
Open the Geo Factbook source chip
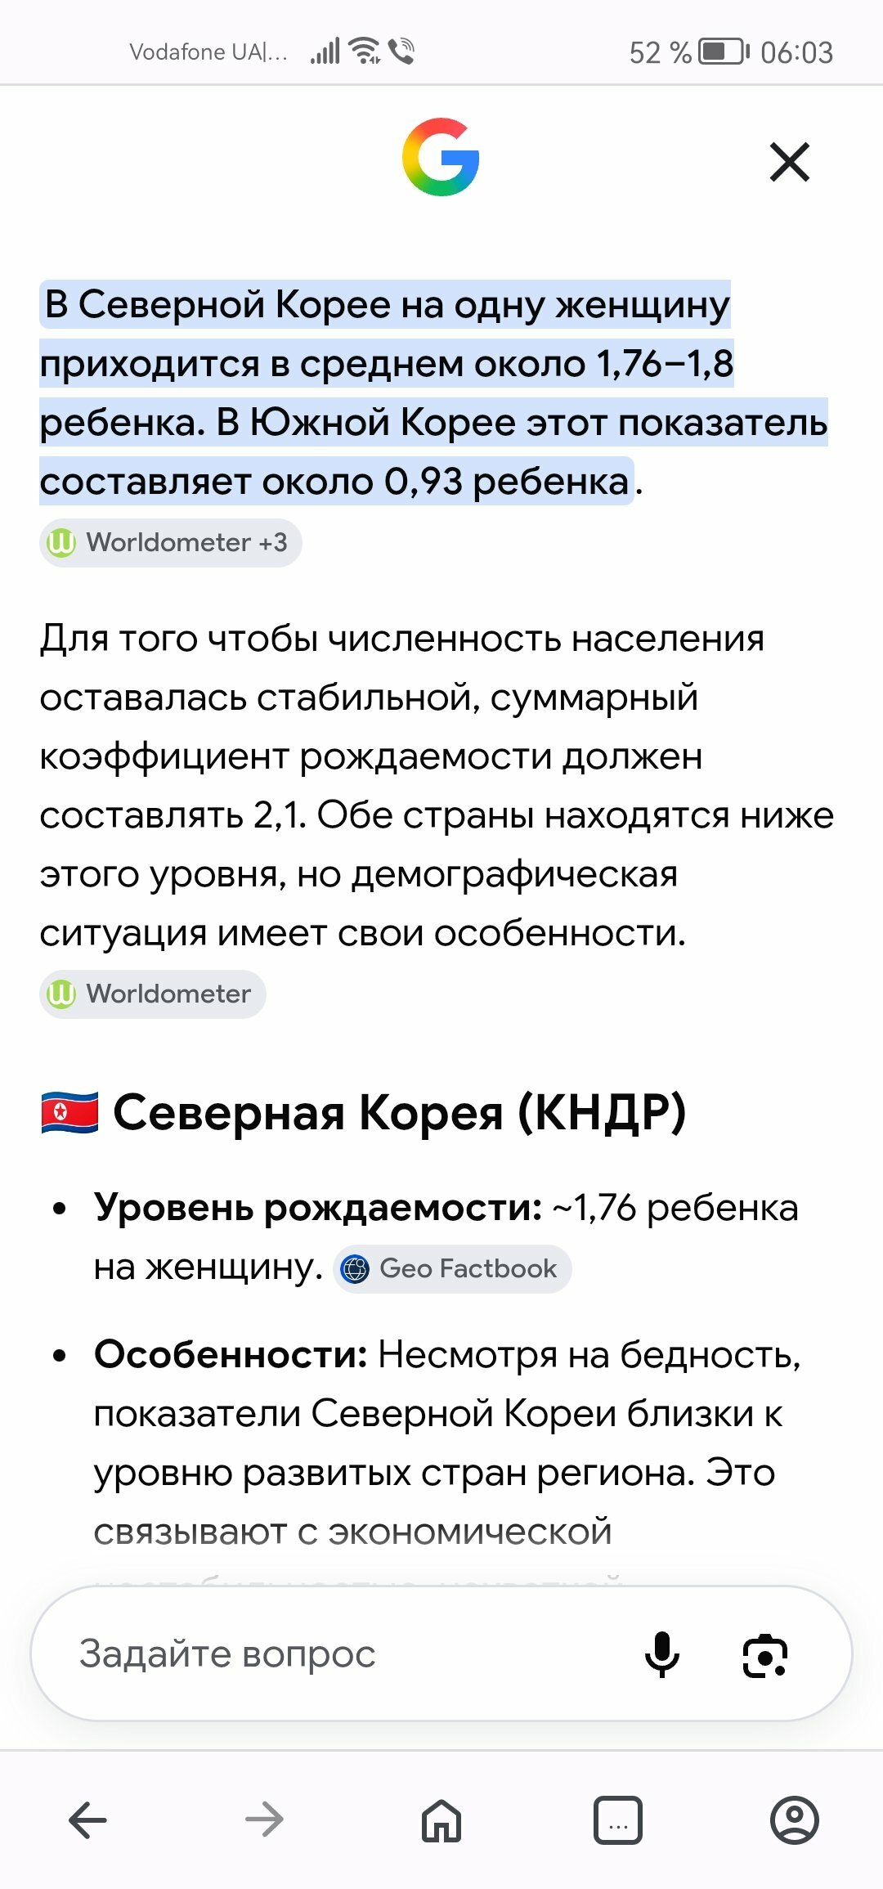click(x=452, y=1268)
